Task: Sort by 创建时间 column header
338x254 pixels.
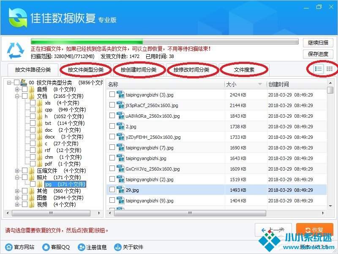Action: click(x=297, y=84)
